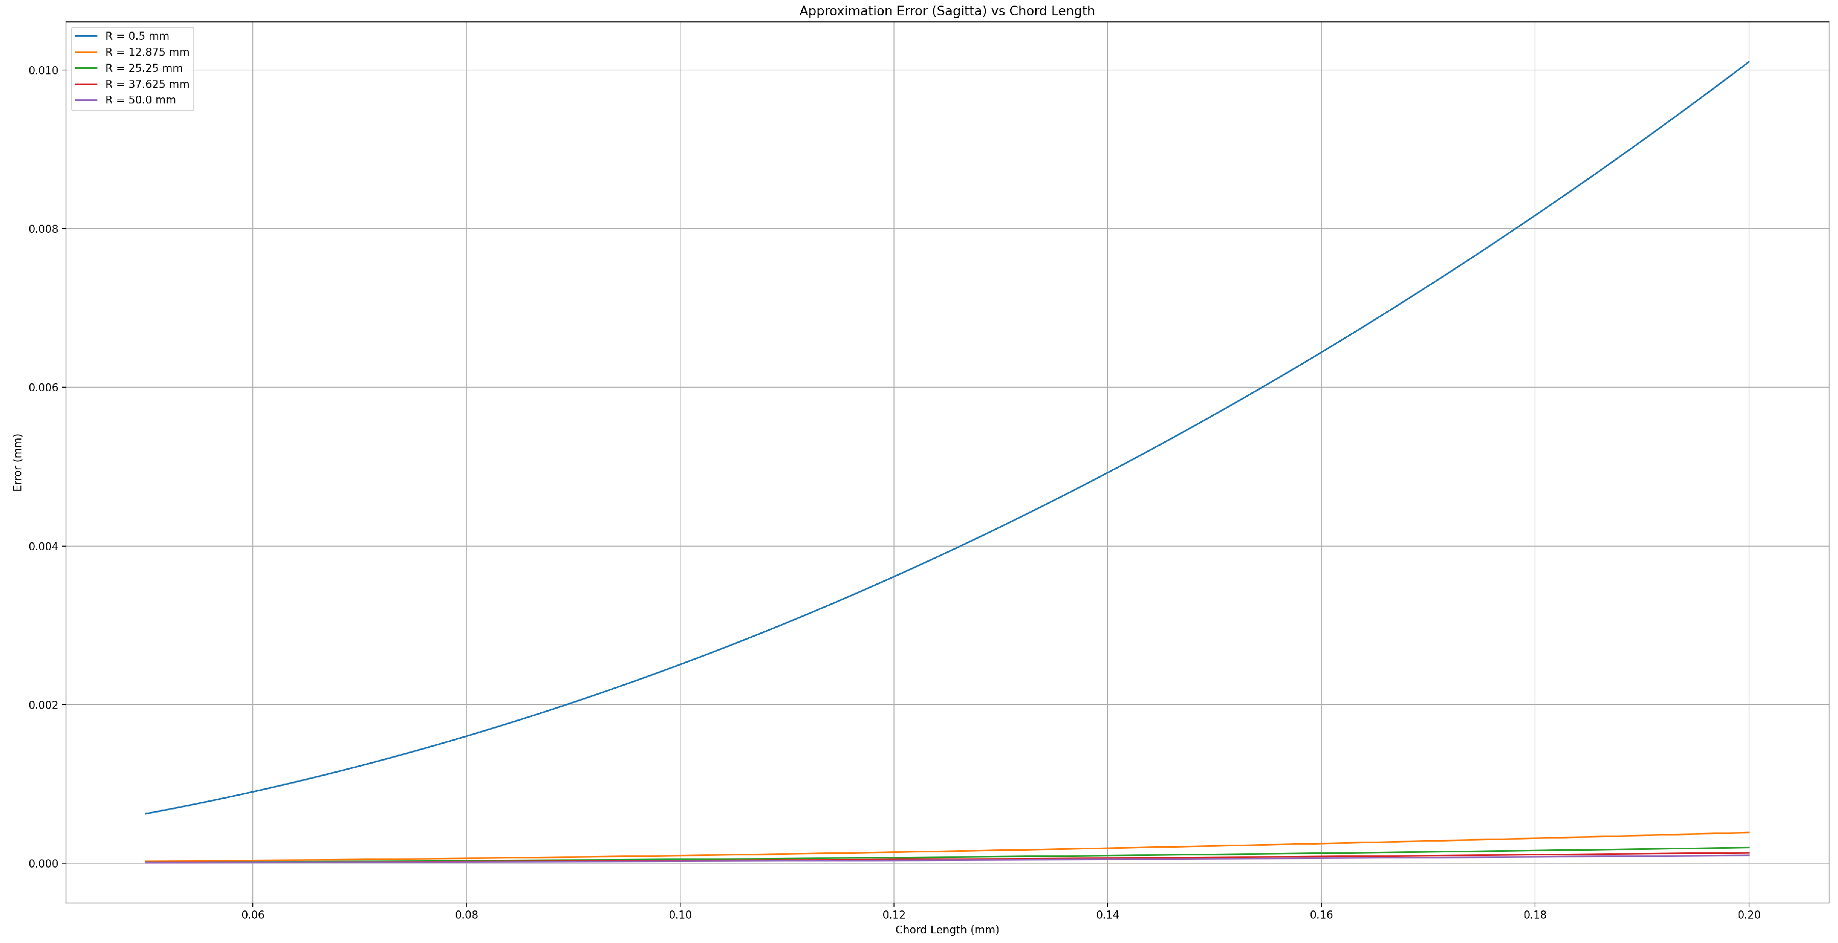Click the 0.14 x-axis tick label
The image size is (1838, 943).
pos(1108,914)
